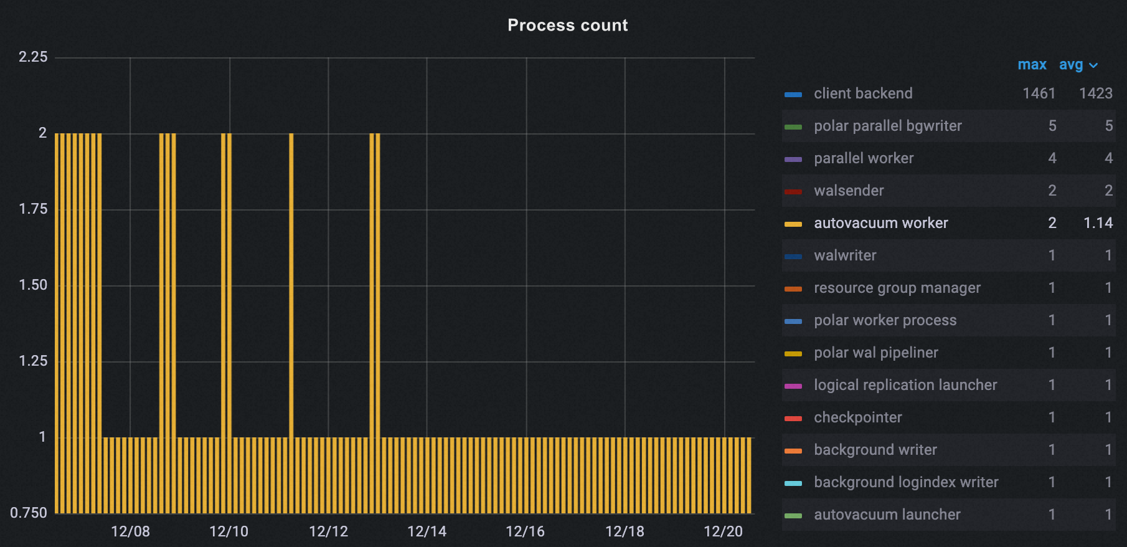Click the 12/08 x-axis date label

(x=130, y=531)
